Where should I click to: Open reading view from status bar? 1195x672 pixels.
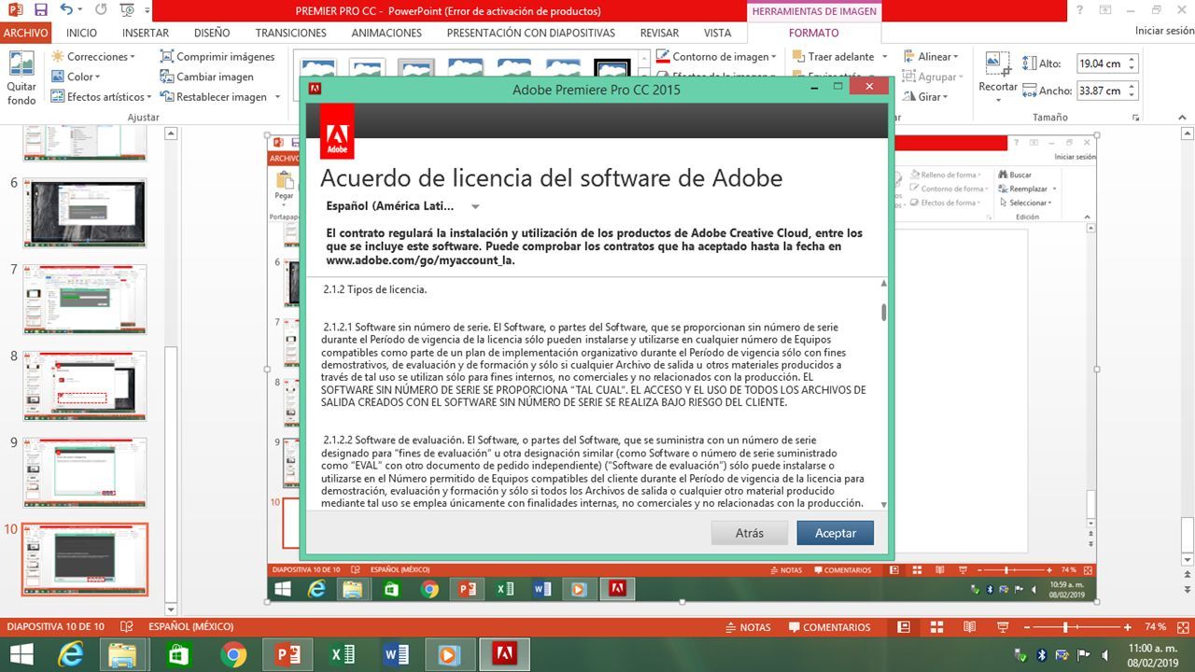click(x=970, y=627)
